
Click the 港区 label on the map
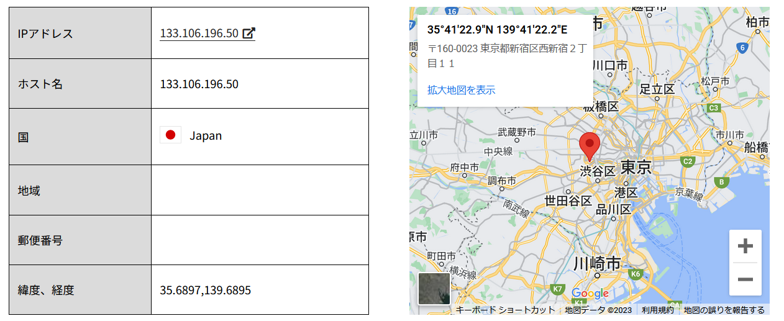point(626,192)
